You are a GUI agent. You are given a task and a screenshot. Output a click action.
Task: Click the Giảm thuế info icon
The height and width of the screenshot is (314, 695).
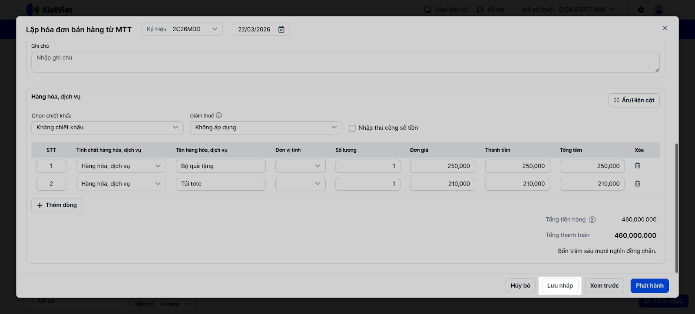pos(219,115)
